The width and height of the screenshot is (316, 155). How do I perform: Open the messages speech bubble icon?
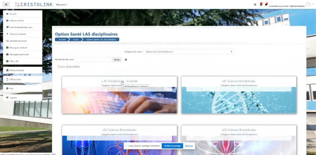(266, 4)
